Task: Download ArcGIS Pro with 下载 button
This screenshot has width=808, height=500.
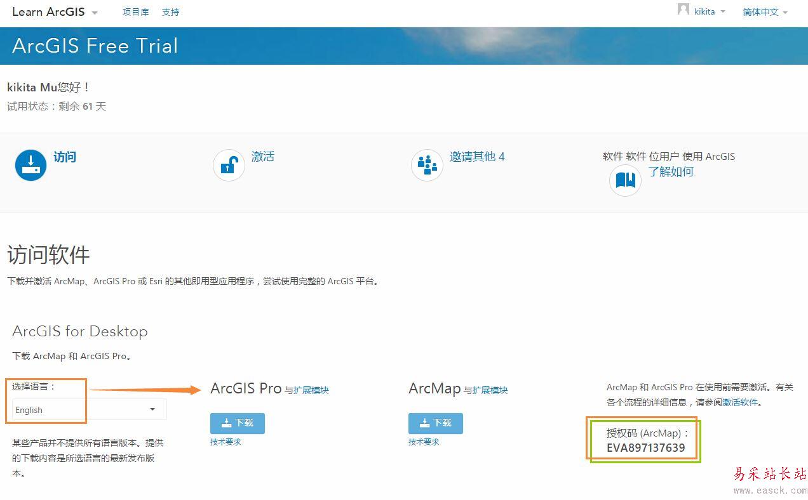Action: pos(238,423)
